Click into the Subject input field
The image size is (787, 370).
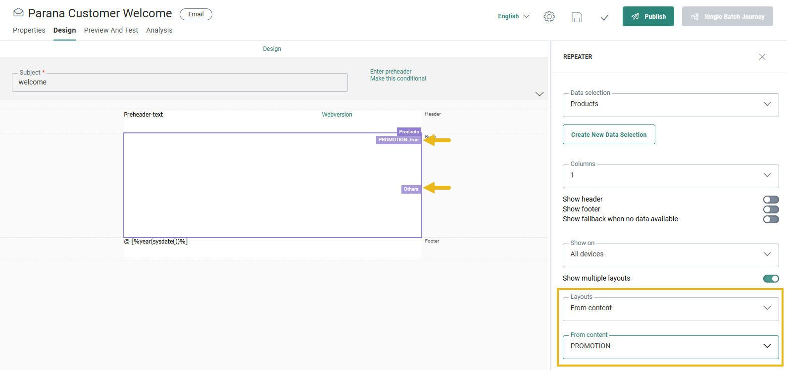point(180,82)
